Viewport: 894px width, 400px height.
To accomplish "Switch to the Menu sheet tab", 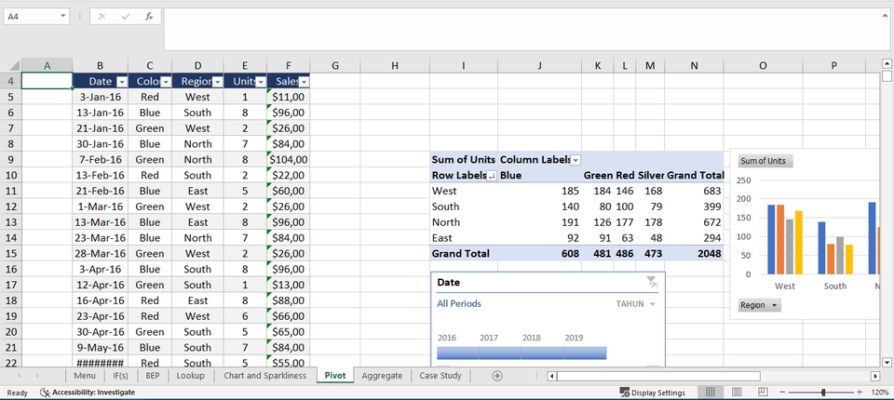I will pyautogui.click(x=85, y=376).
